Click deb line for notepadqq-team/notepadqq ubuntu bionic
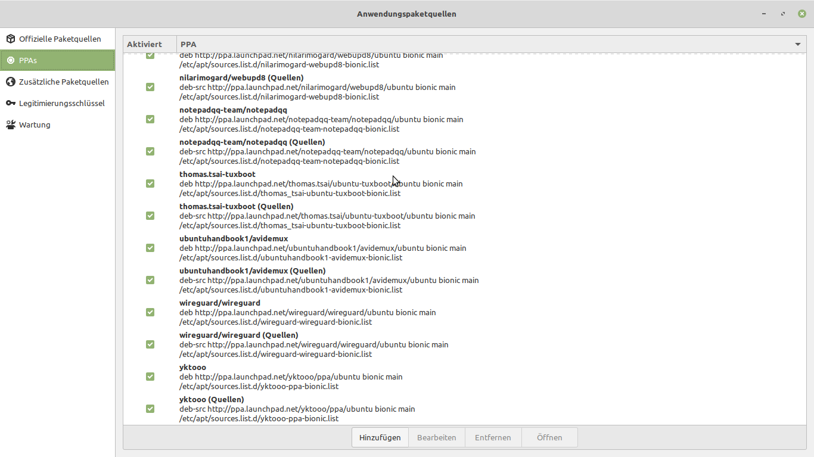The width and height of the screenshot is (814, 457). pyautogui.click(x=321, y=119)
